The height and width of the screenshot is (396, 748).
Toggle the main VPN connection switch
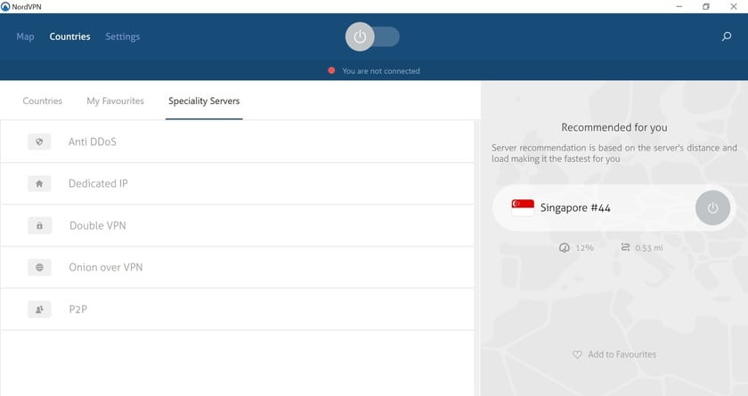pyautogui.click(x=372, y=36)
